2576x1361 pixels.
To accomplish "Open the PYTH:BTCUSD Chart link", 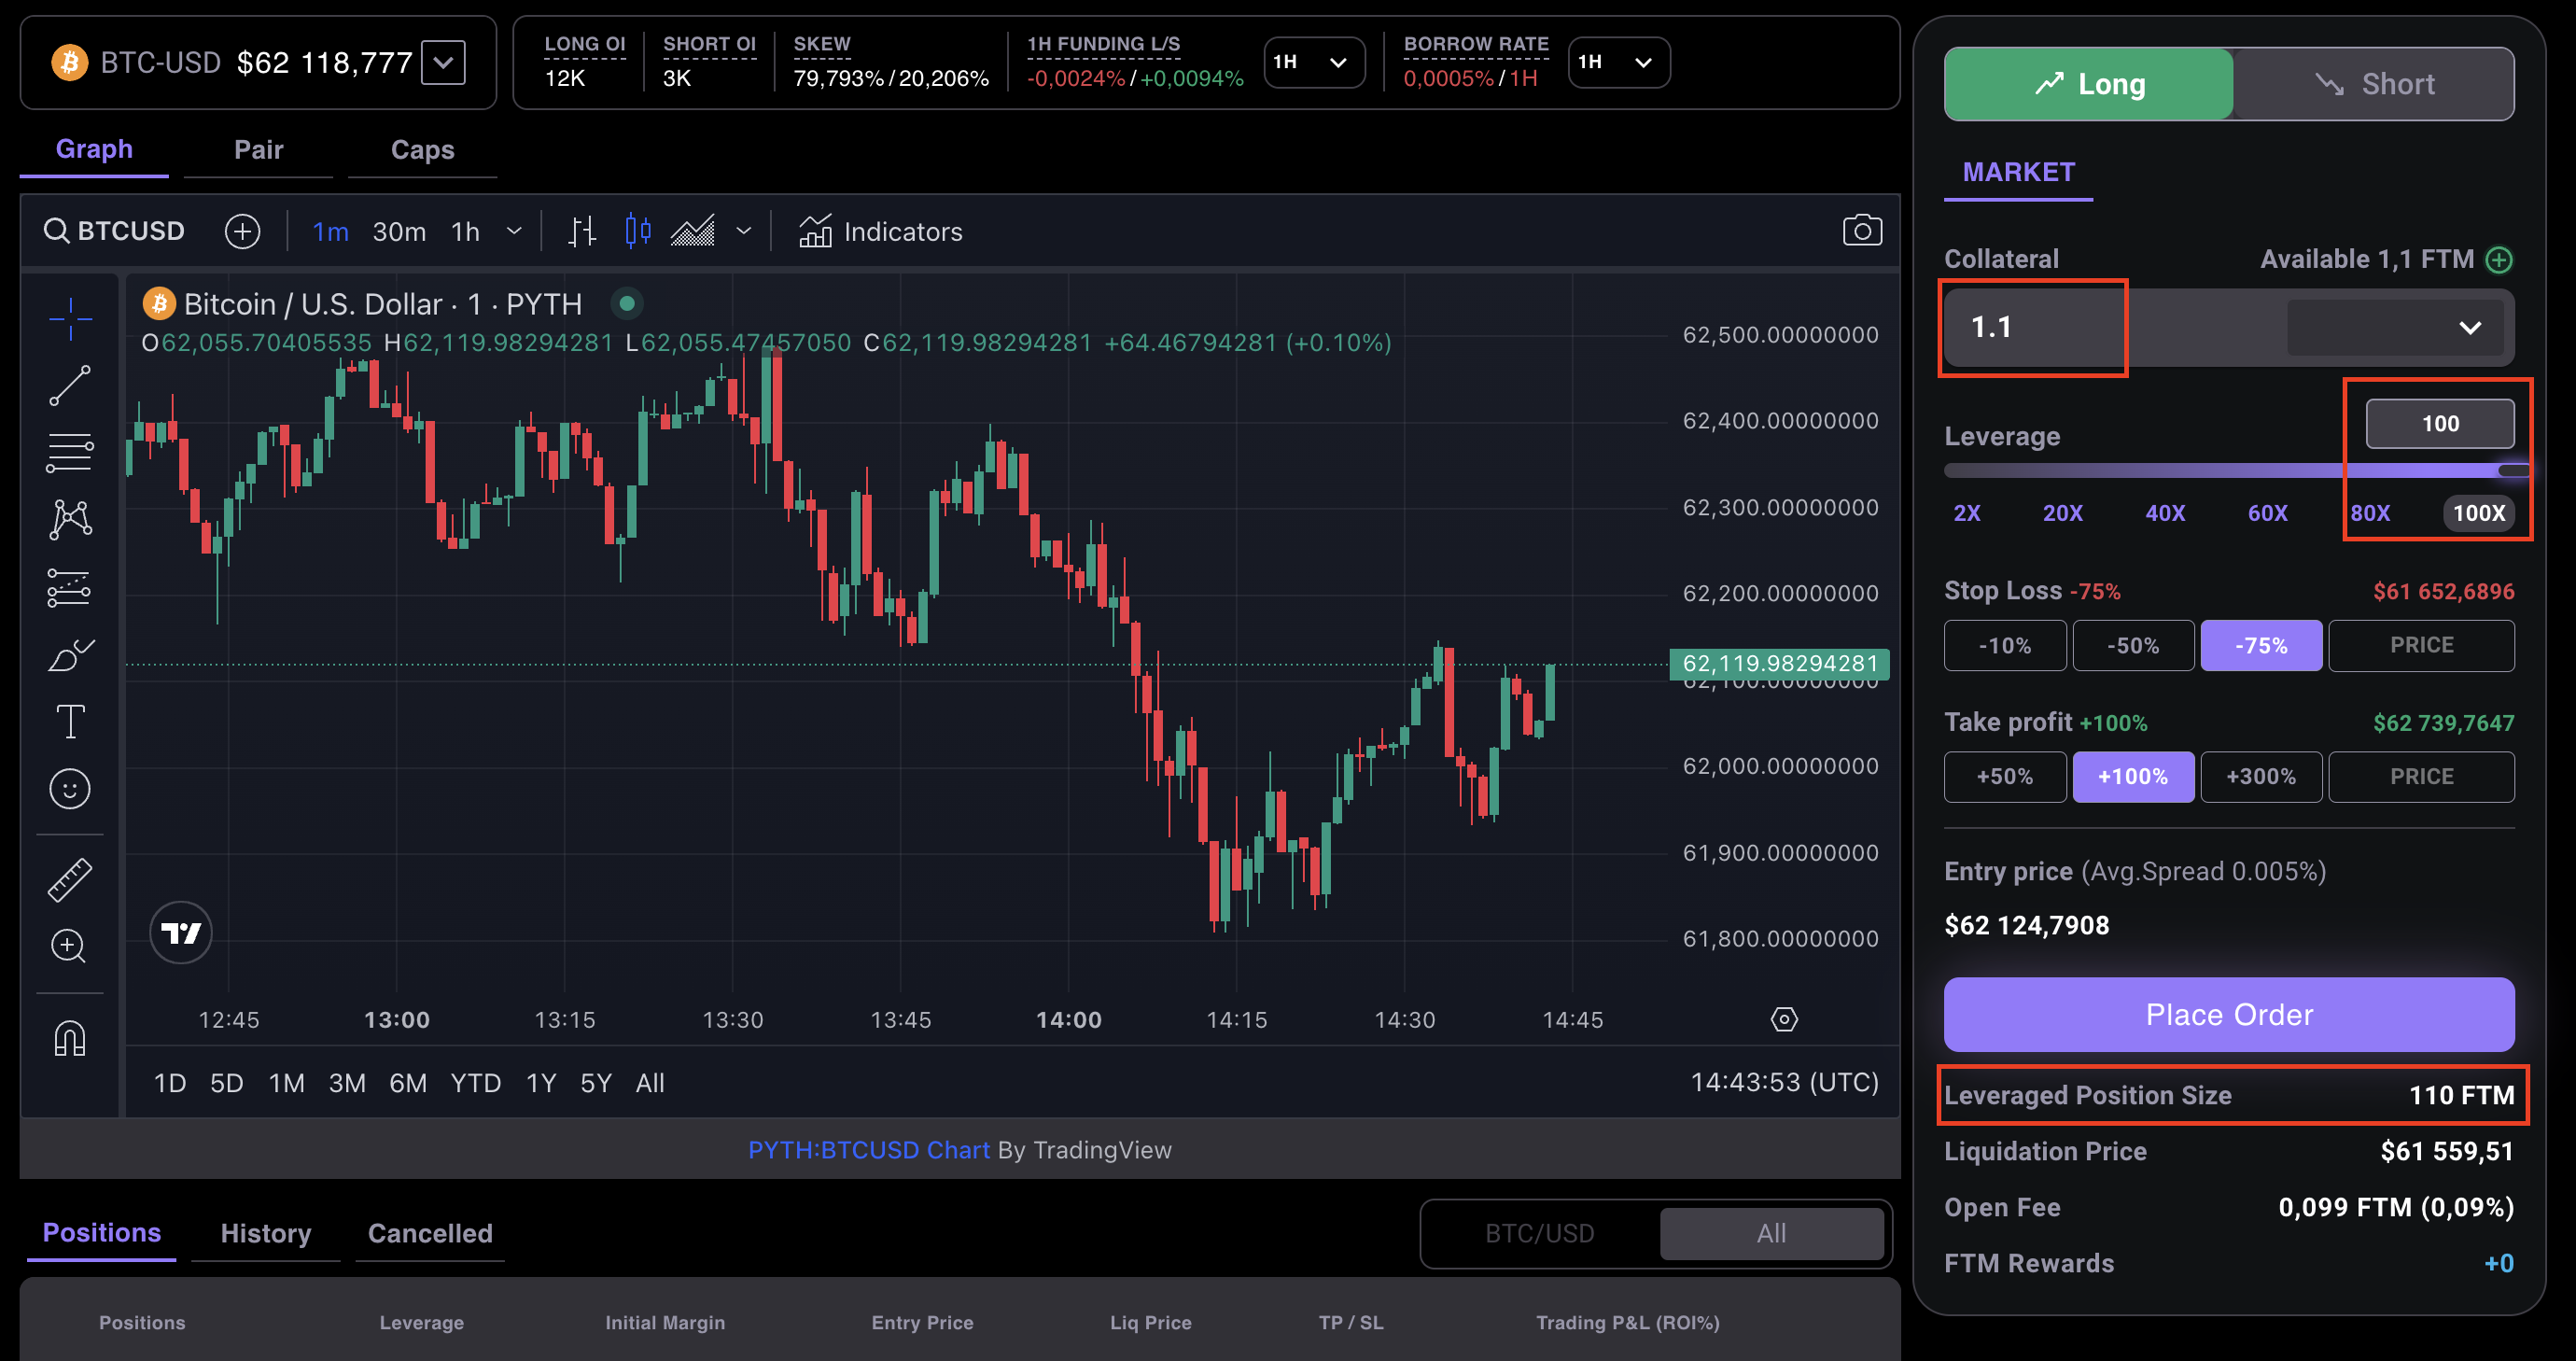I will (868, 1150).
